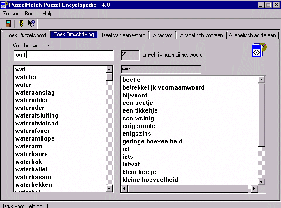Select 'waterbaars' in the word list

[x=32, y=154]
